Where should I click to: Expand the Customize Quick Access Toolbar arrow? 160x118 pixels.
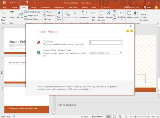(34, 3)
